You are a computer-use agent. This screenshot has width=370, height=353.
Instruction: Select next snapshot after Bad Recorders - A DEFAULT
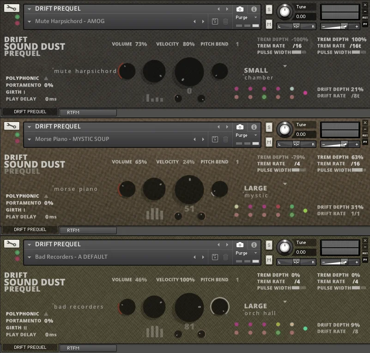pyautogui.click(x=203, y=257)
